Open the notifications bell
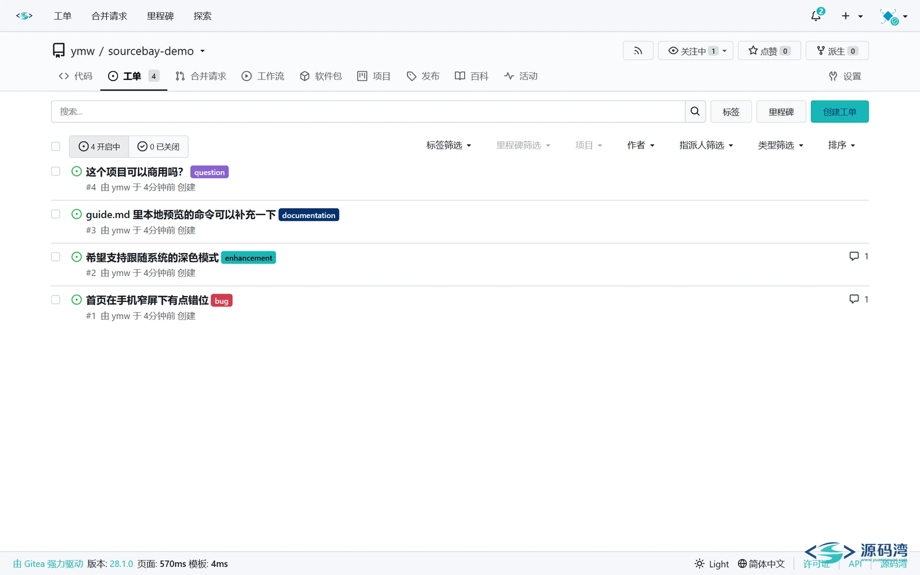The height and width of the screenshot is (575, 920). click(x=816, y=16)
